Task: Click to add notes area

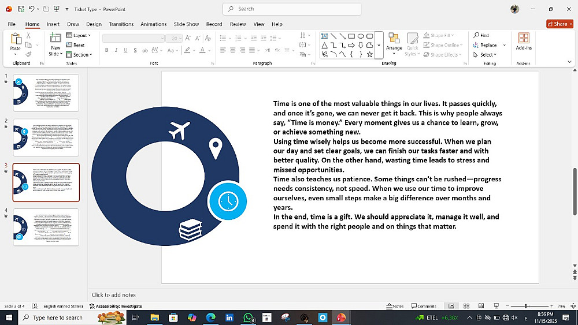Action: pyautogui.click(x=113, y=295)
